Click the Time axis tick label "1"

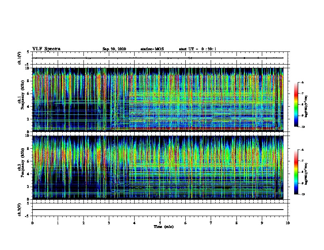point(58,223)
